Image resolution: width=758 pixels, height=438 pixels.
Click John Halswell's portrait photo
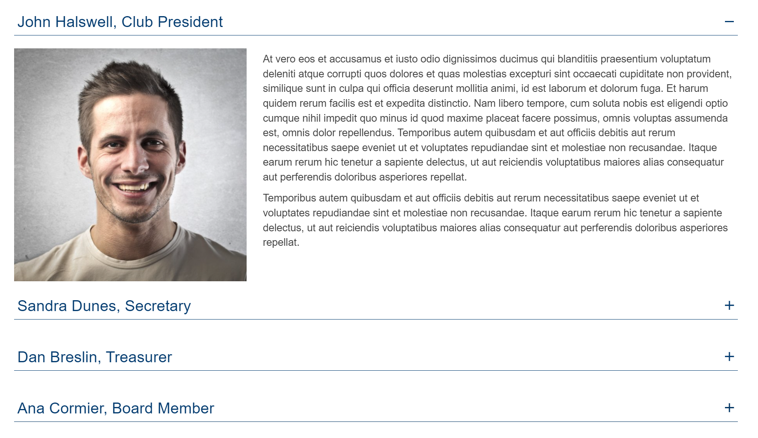coord(130,165)
